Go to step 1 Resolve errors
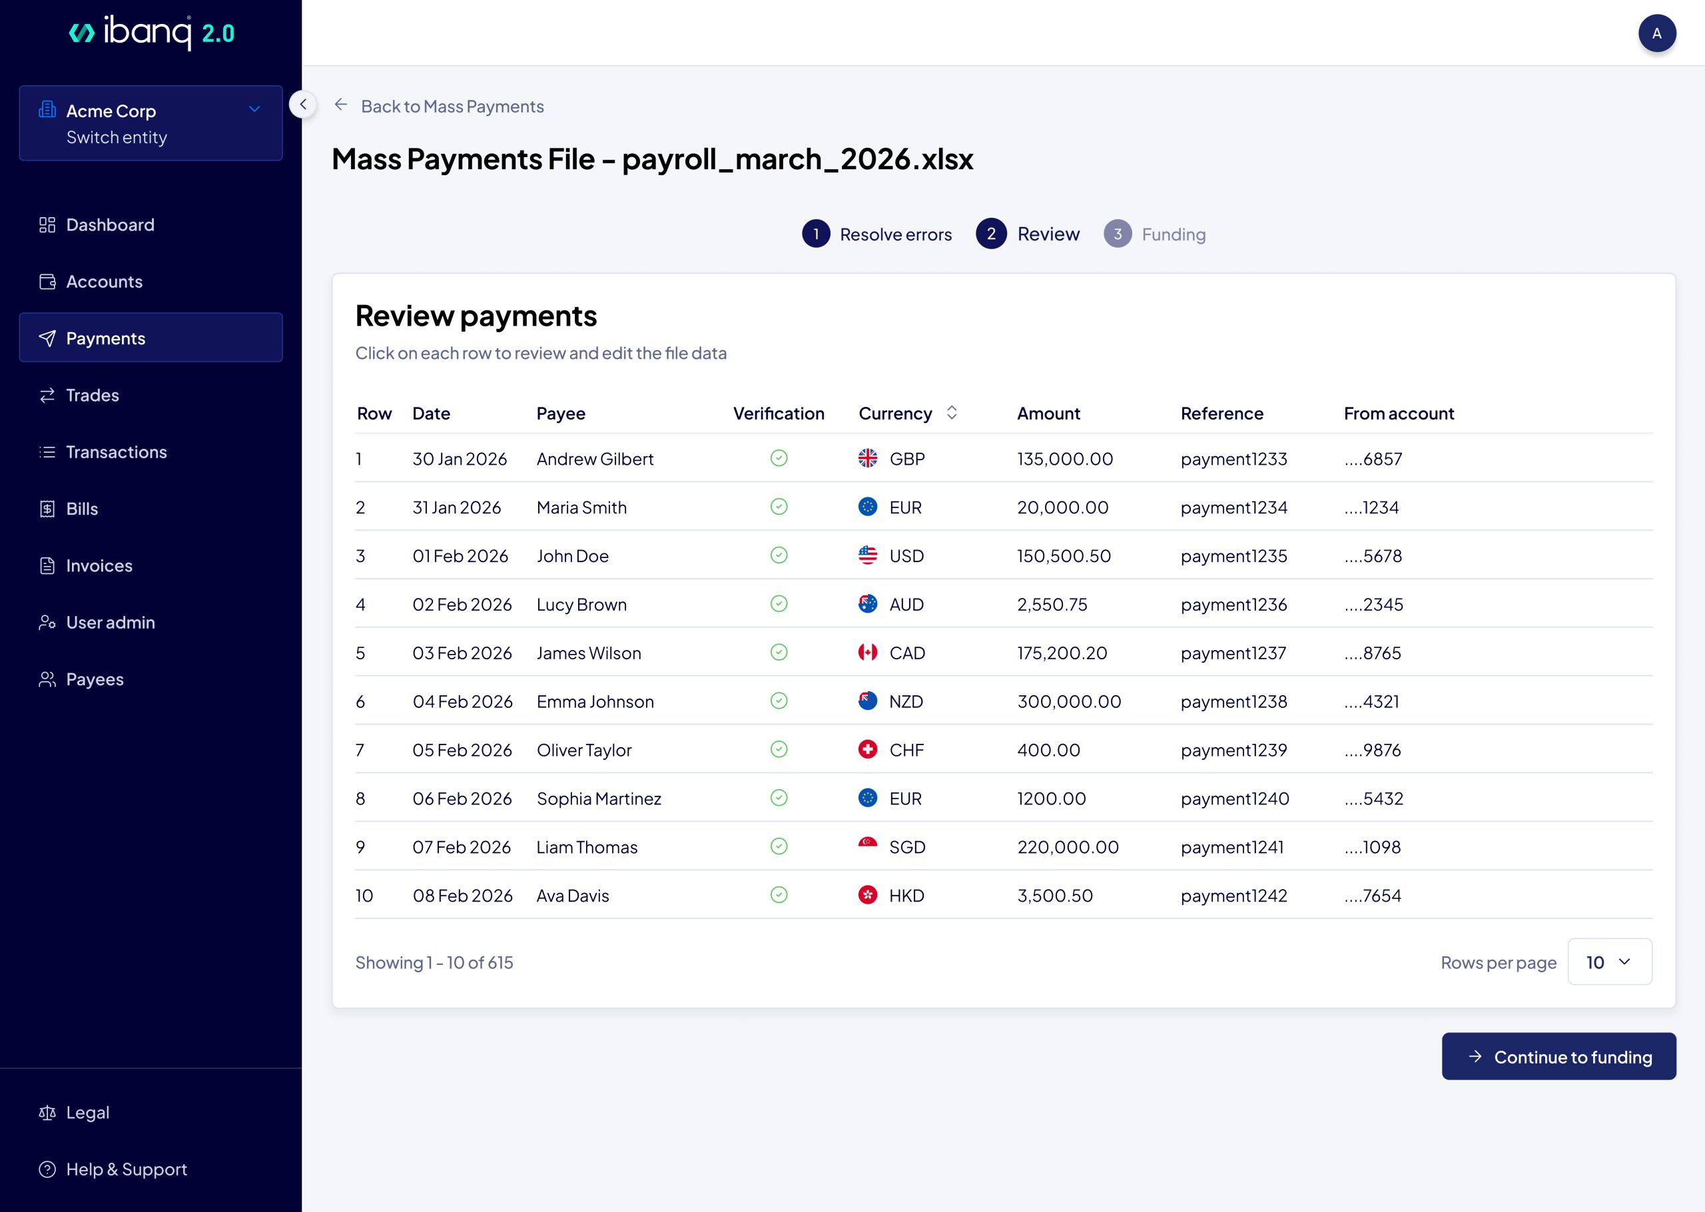Image resolution: width=1705 pixels, height=1212 pixels. (x=876, y=234)
